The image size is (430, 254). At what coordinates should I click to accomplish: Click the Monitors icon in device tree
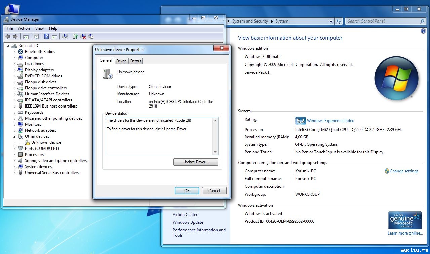[21, 124]
